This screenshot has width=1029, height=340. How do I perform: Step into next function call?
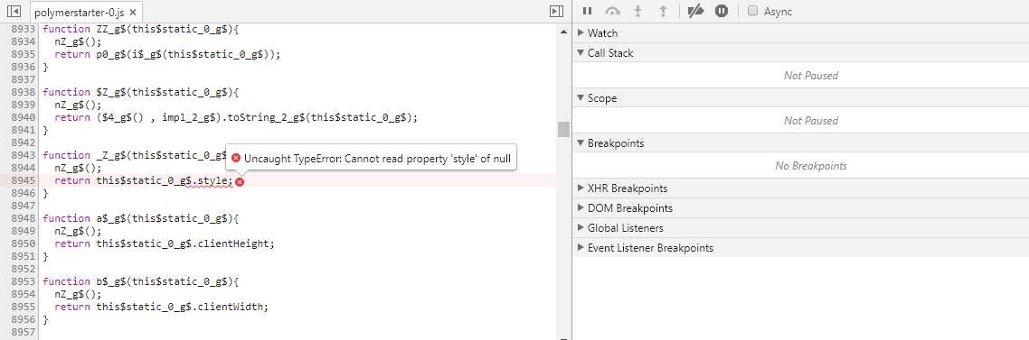click(637, 11)
